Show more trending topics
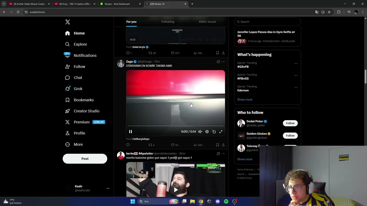 click(245, 100)
